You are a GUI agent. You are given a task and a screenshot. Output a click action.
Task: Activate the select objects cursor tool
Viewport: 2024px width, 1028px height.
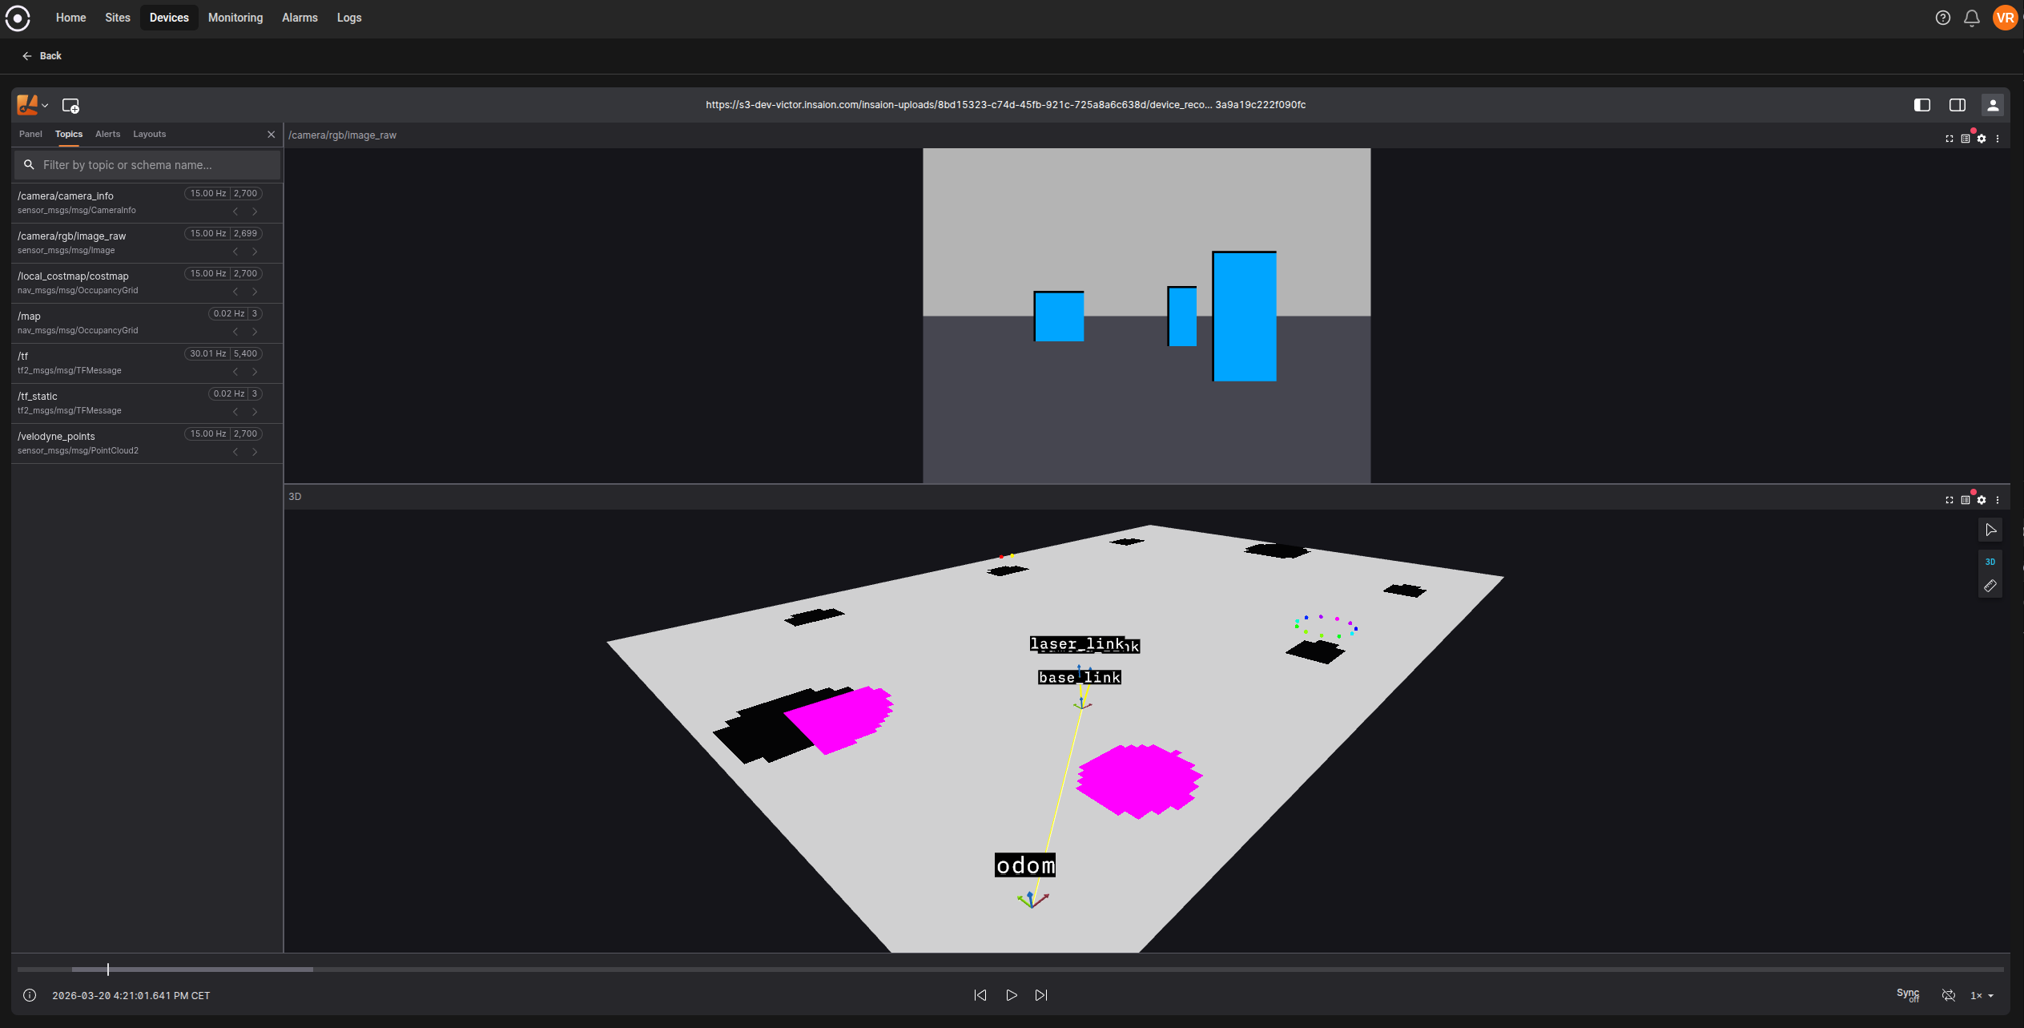pos(1990,530)
